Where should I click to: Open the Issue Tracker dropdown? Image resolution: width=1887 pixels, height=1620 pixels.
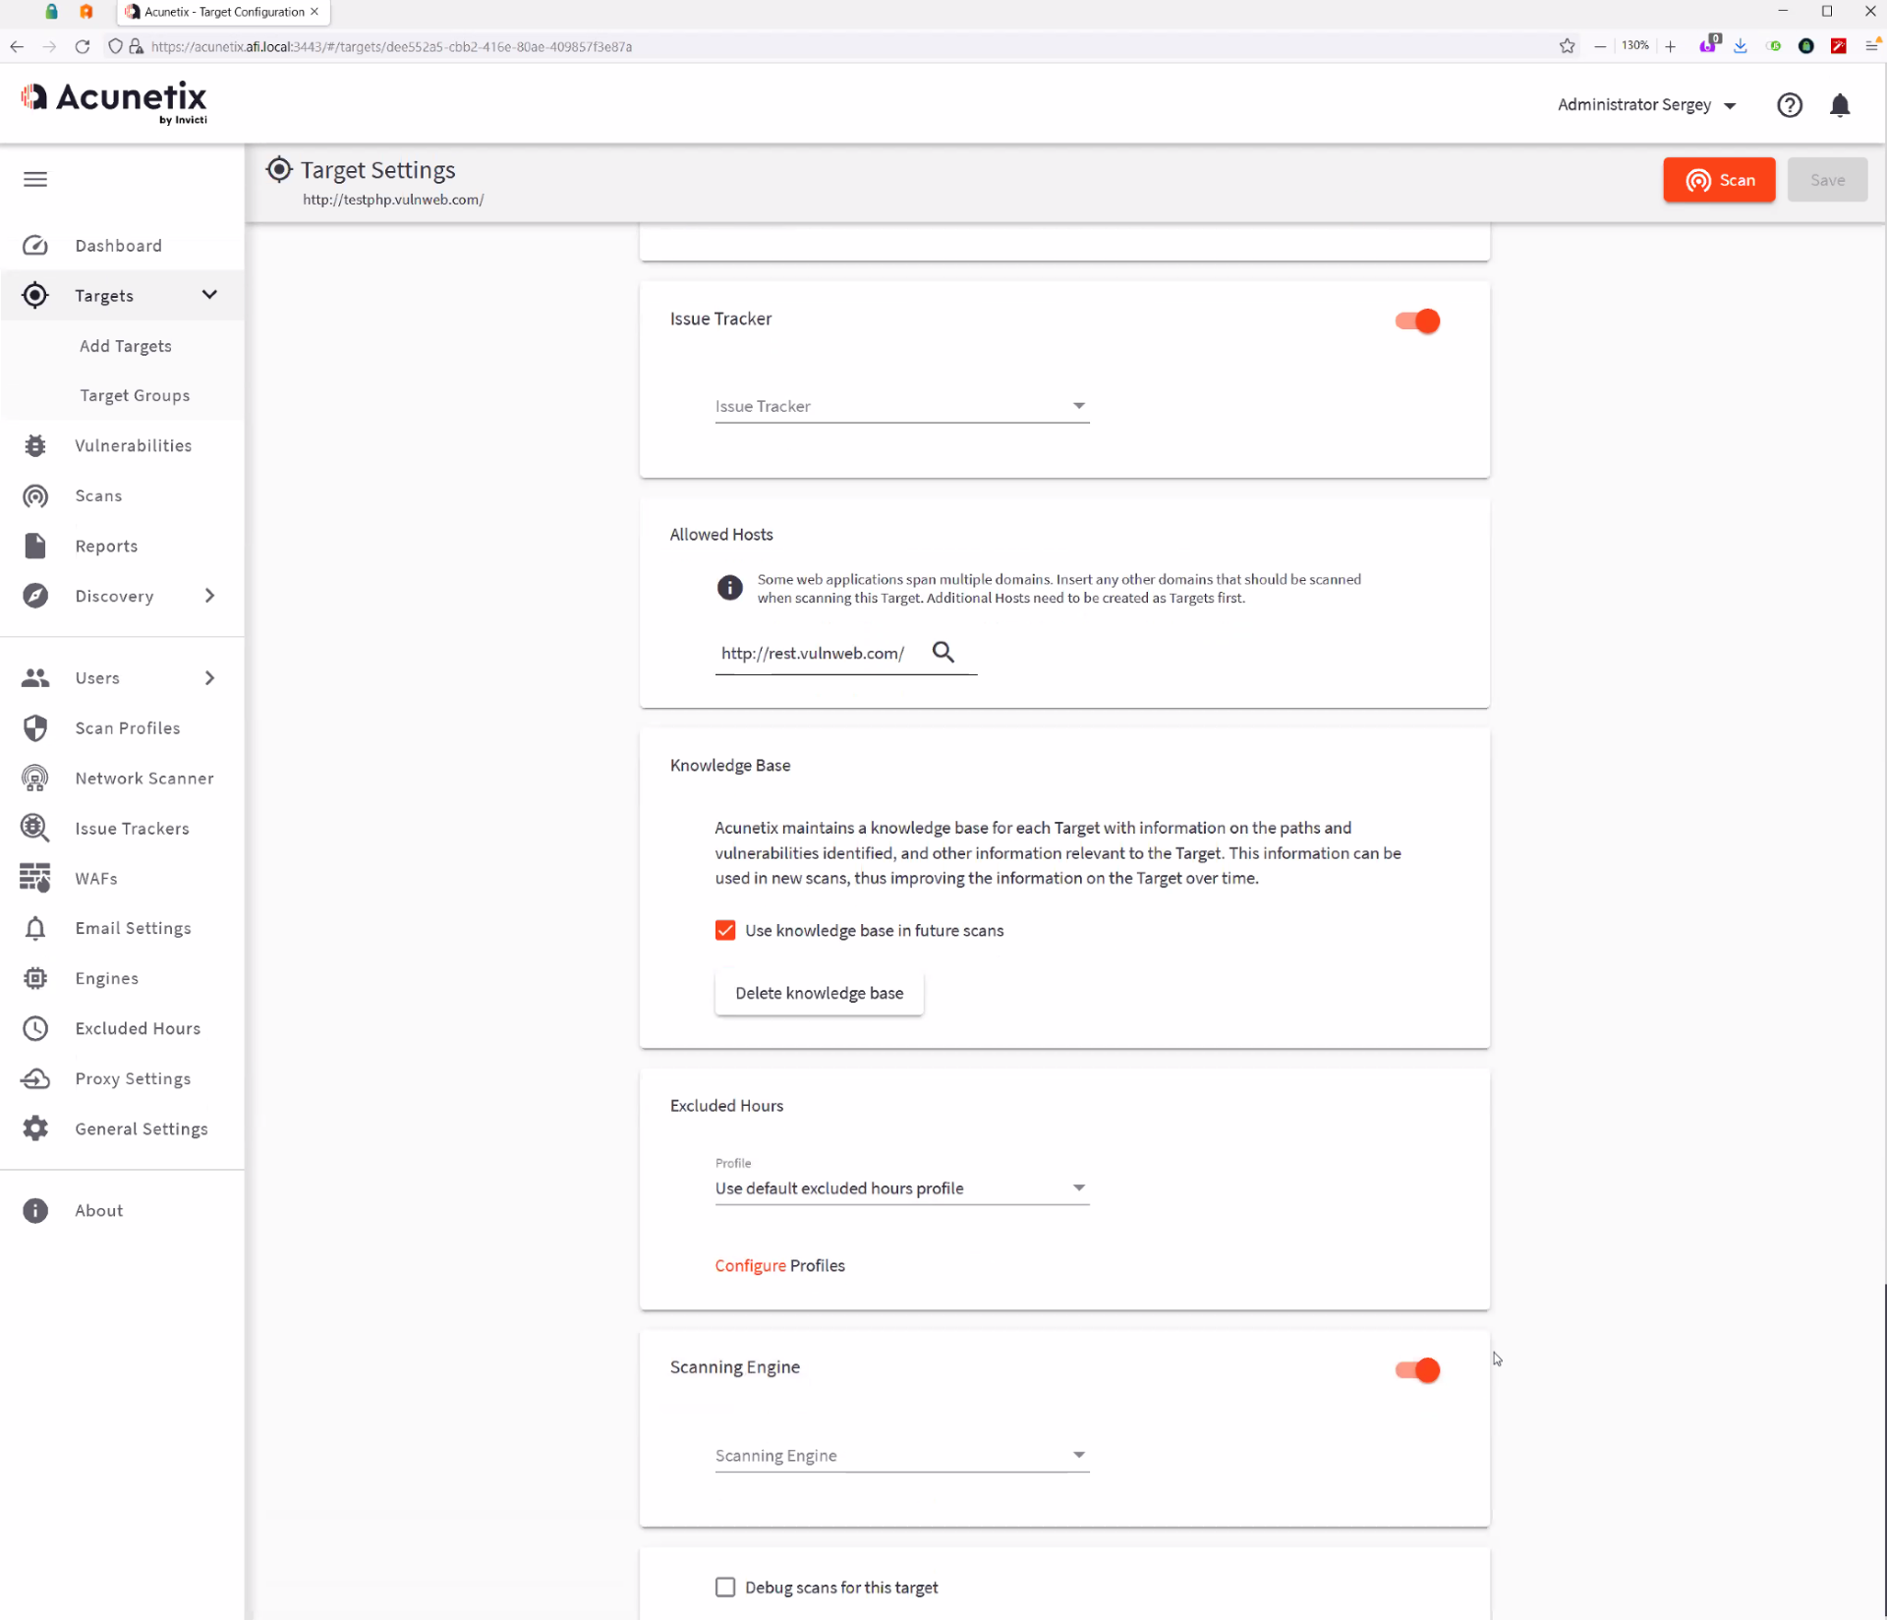click(x=901, y=406)
